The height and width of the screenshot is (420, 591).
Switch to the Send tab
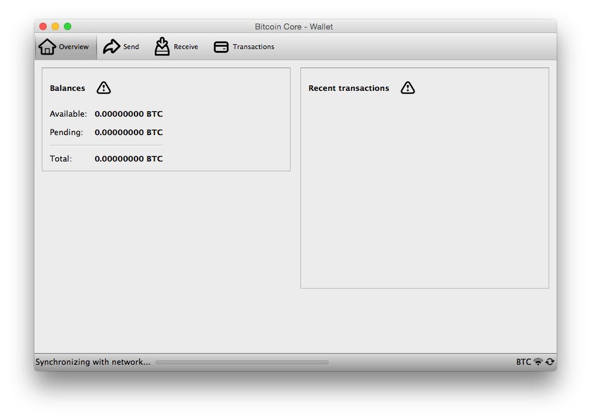click(122, 47)
